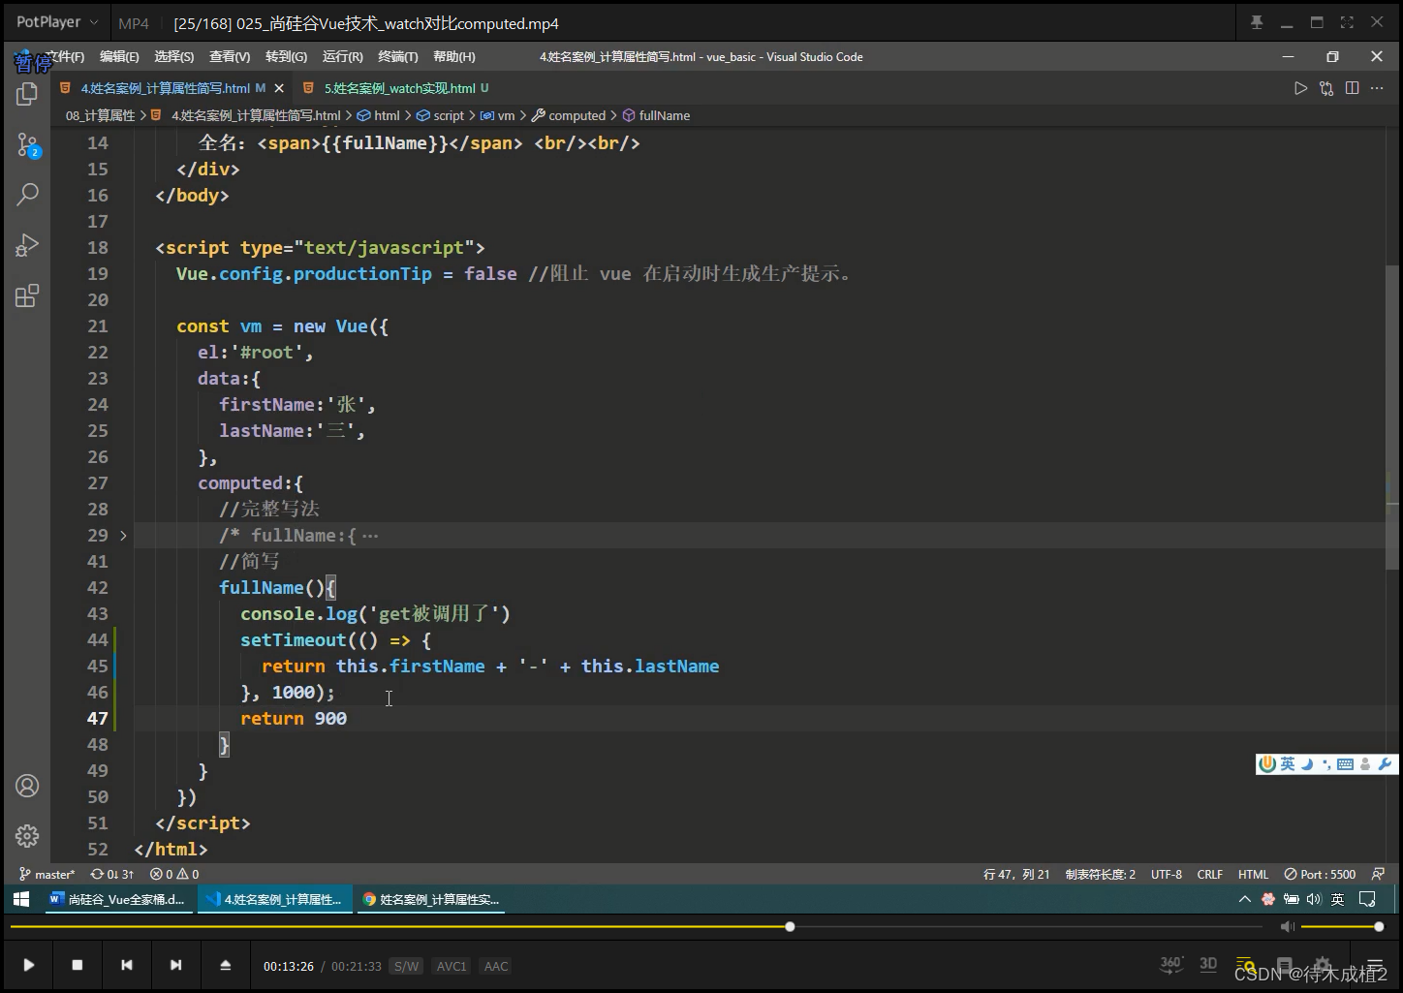Click the PotPlayer play button
The height and width of the screenshot is (993, 1403).
(x=28, y=965)
